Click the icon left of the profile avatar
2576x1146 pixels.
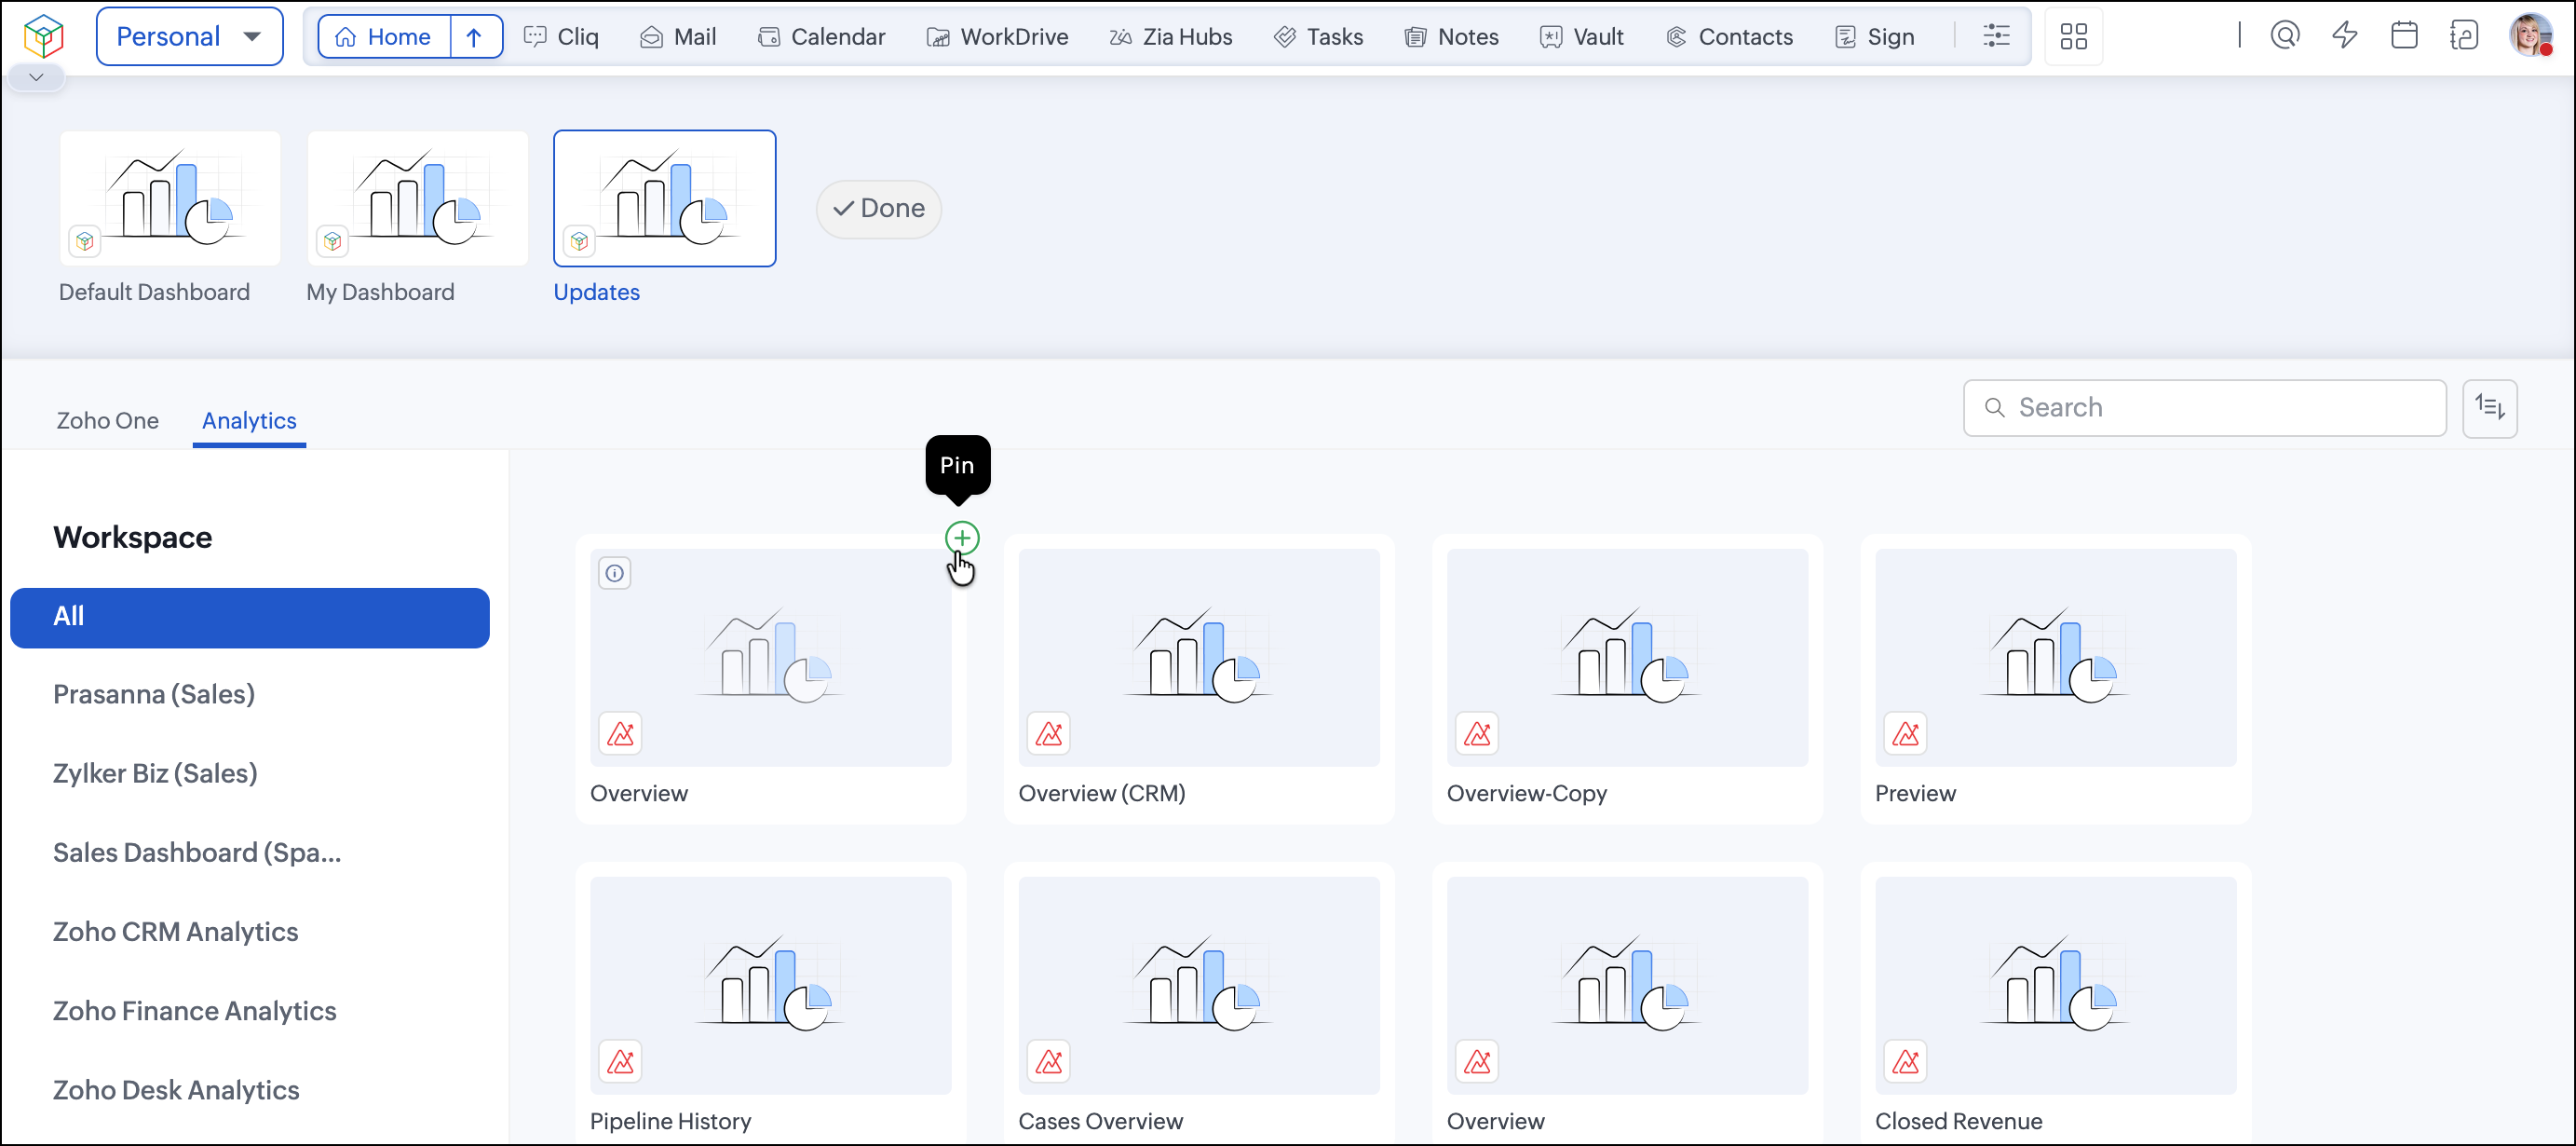pos(2464,36)
